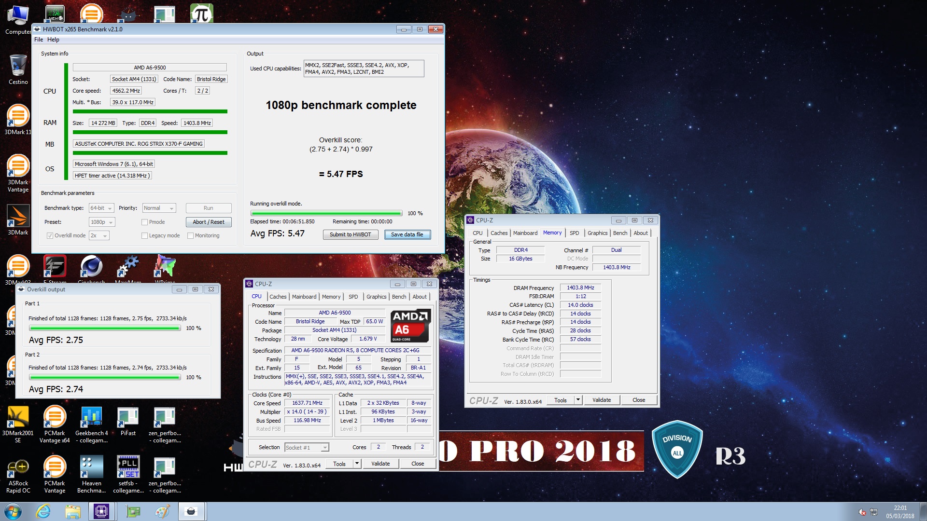Click Validate in CPU-Z CPU window
The image size is (927, 521).
click(x=380, y=464)
